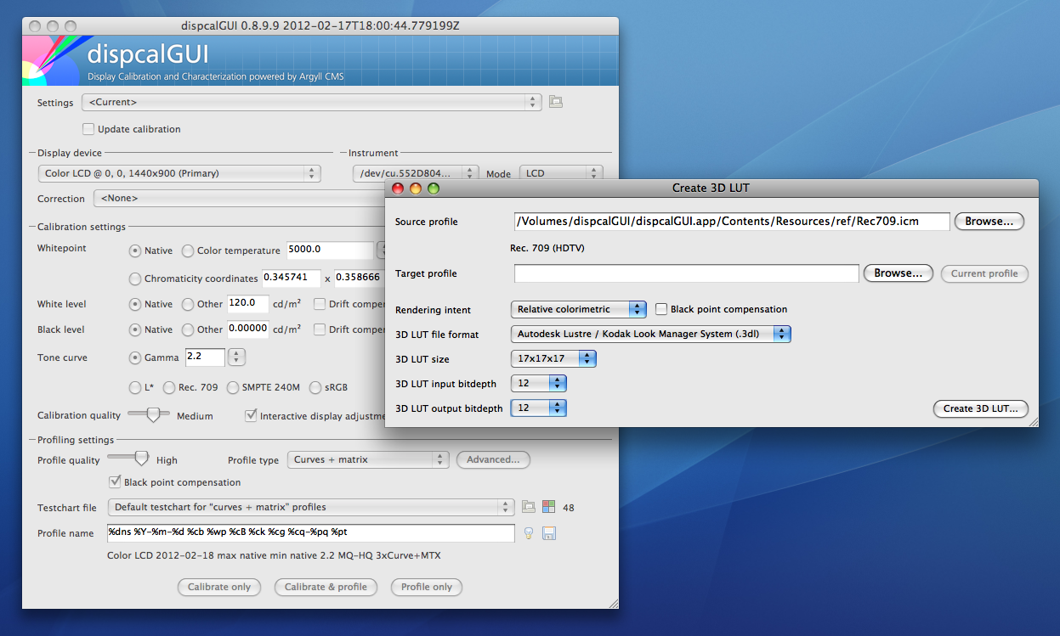Open the Testchart file dropdown
The height and width of the screenshot is (636, 1060).
pyautogui.click(x=311, y=507)
